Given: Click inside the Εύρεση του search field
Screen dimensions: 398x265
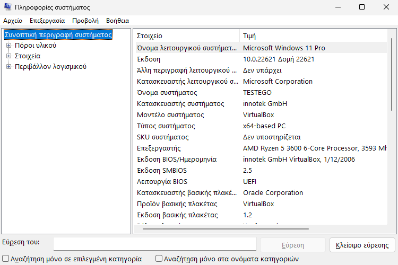Looking at the screenshot, I should click(x=155, y=244).
